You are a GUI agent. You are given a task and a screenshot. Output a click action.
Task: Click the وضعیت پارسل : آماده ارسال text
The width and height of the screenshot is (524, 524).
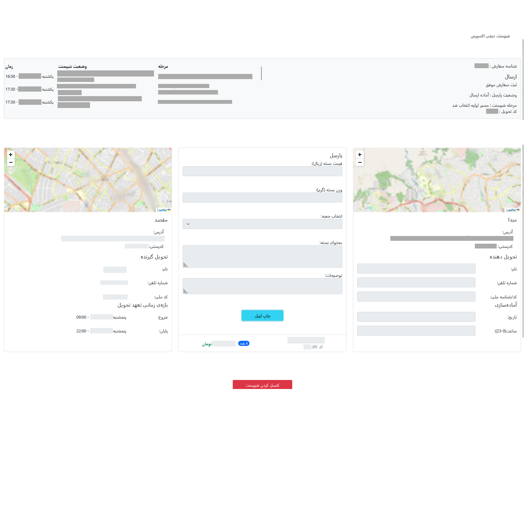[493, 95]
